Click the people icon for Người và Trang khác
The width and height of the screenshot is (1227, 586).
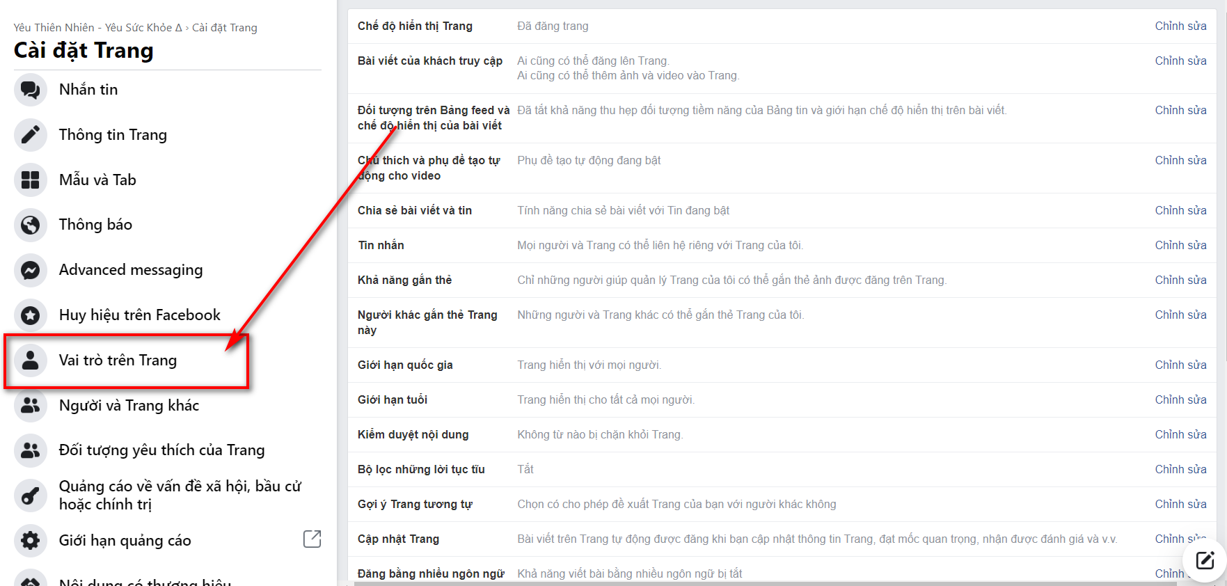(31, 405)
